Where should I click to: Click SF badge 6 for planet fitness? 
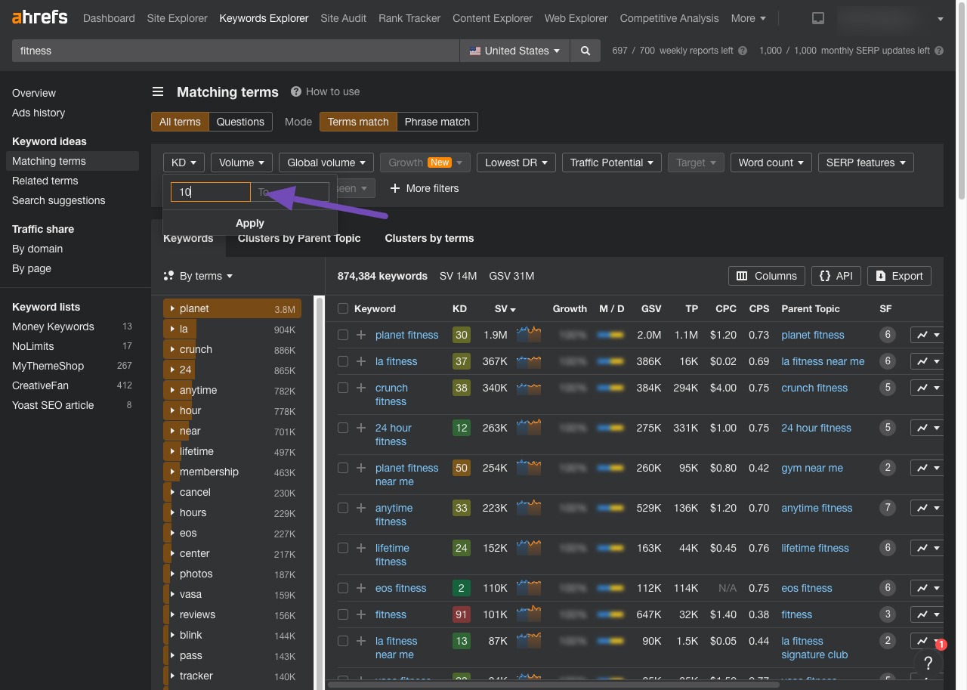[888, 335]
